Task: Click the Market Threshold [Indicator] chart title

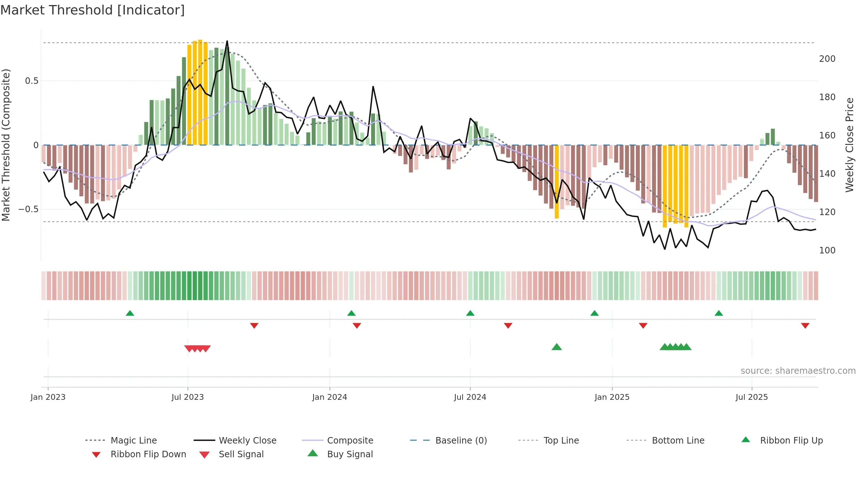Action: pos(93,10)
